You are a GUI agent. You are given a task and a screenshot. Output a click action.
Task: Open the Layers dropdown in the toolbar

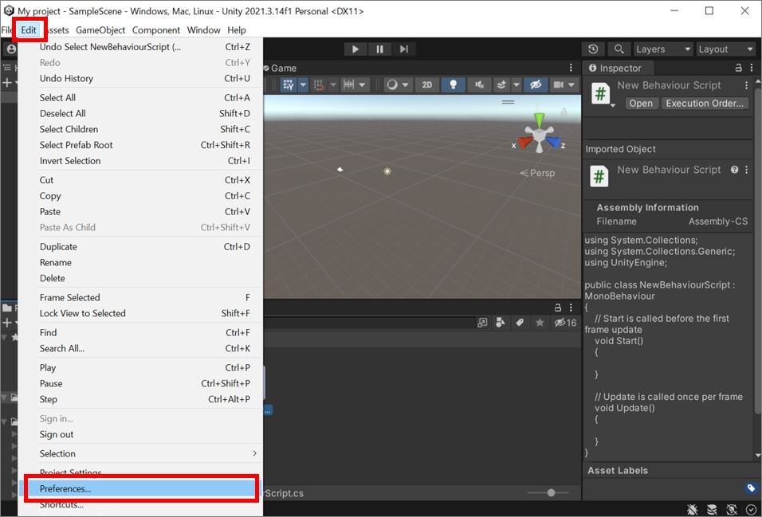(x=662, y=49)
